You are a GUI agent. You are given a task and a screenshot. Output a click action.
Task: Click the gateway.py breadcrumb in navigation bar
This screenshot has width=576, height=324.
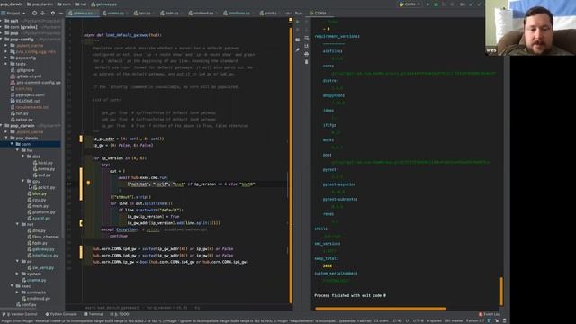104,4
